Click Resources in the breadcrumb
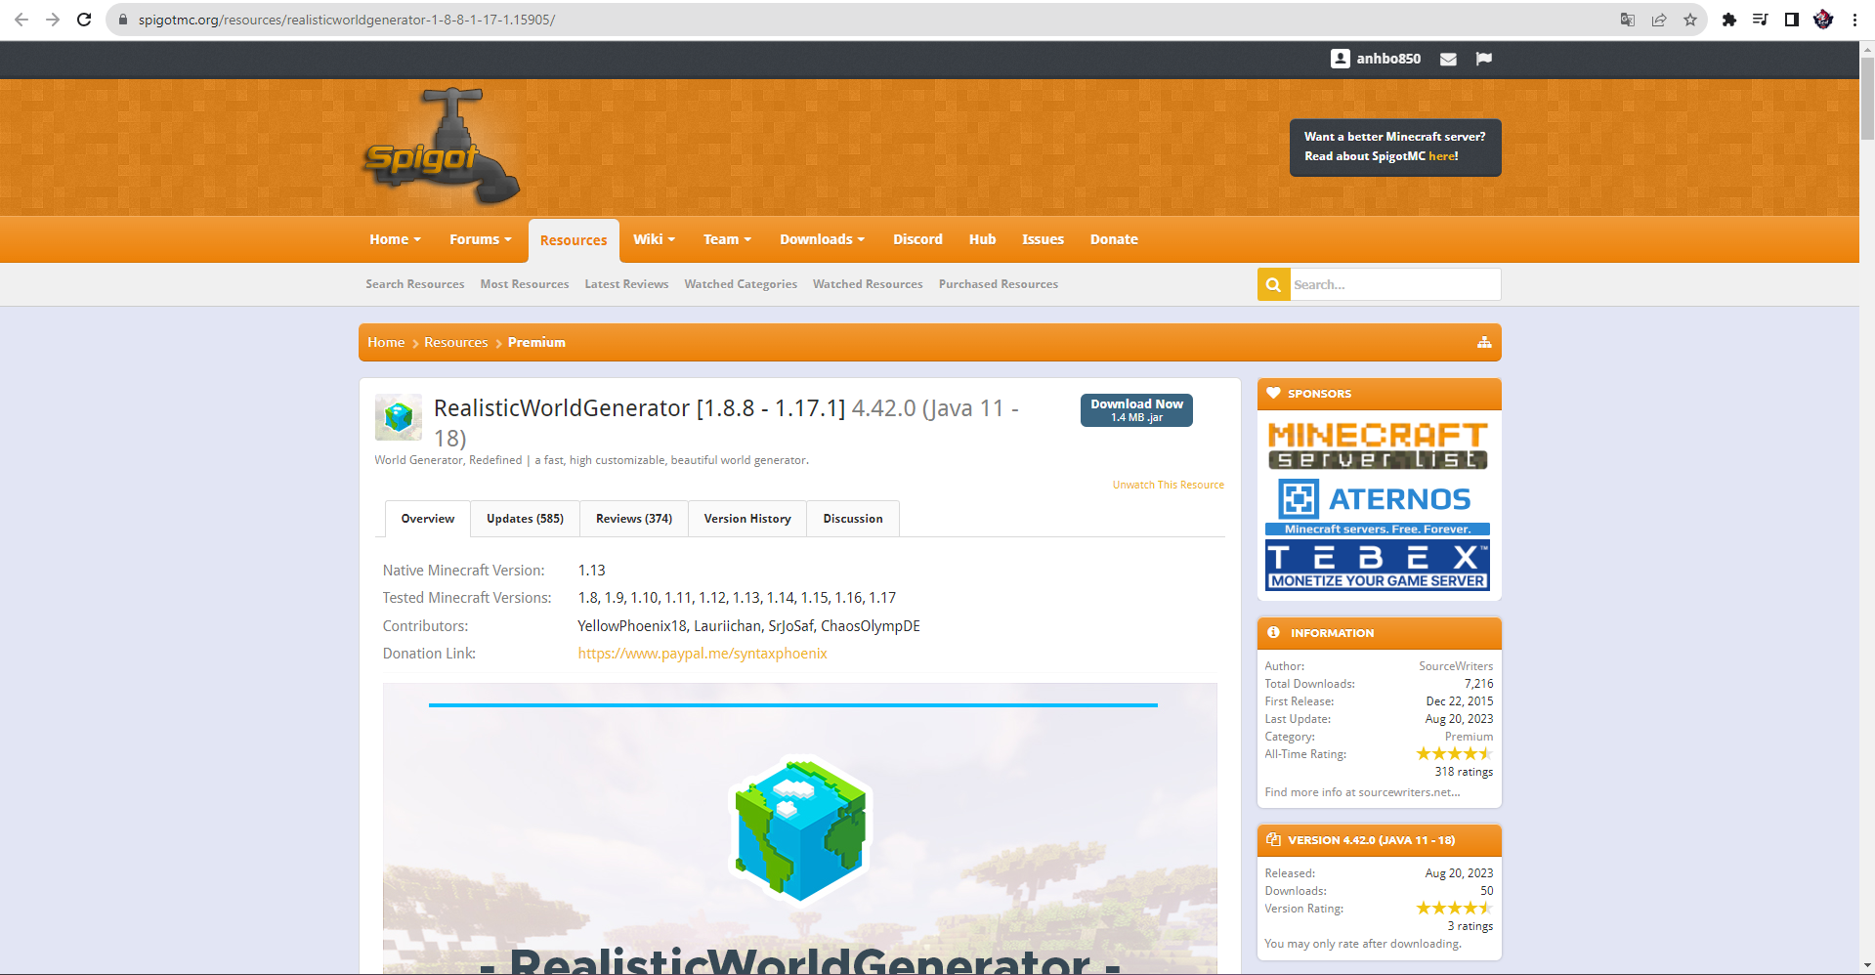 tap(455, 342)
